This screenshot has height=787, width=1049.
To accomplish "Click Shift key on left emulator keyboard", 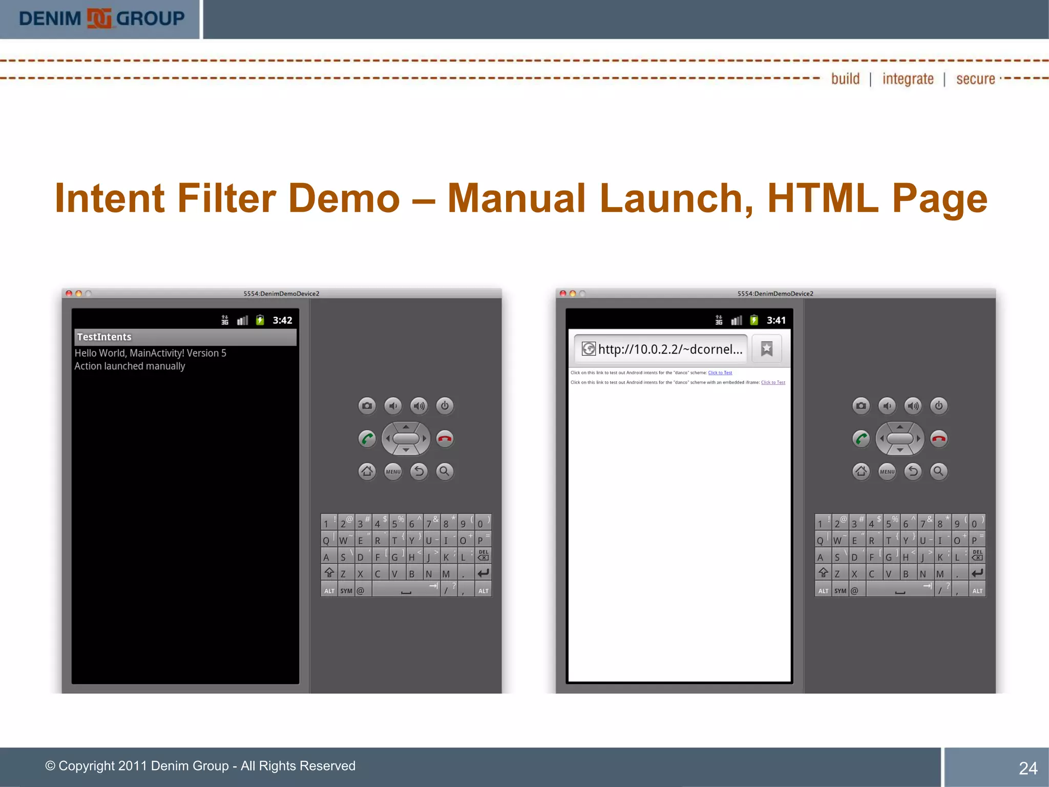I will click(x=329, y=573).
